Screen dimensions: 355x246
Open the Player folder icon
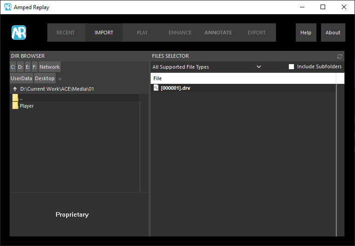tap(15, 105)
